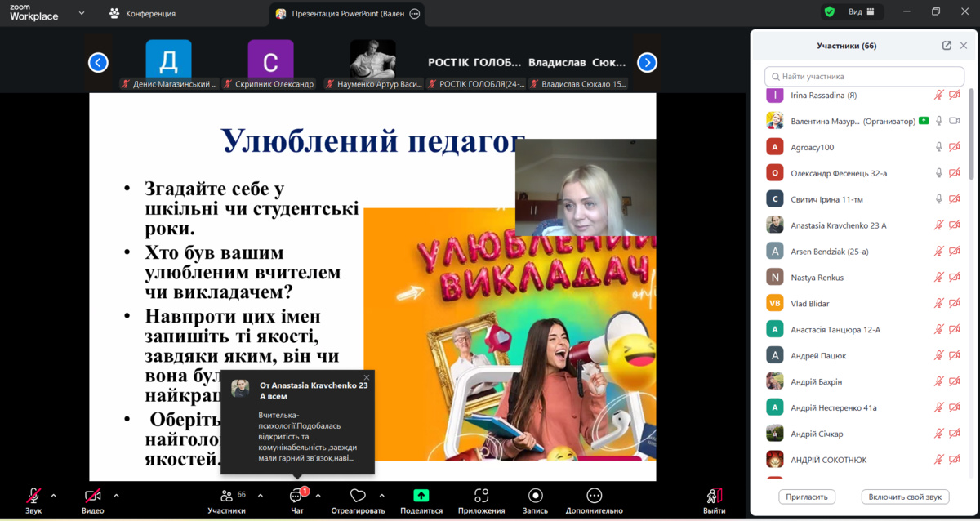The height and width of the screenshot is (521, 980).
Task: Turn on camera with Видео button
Action: pos(92,496)
